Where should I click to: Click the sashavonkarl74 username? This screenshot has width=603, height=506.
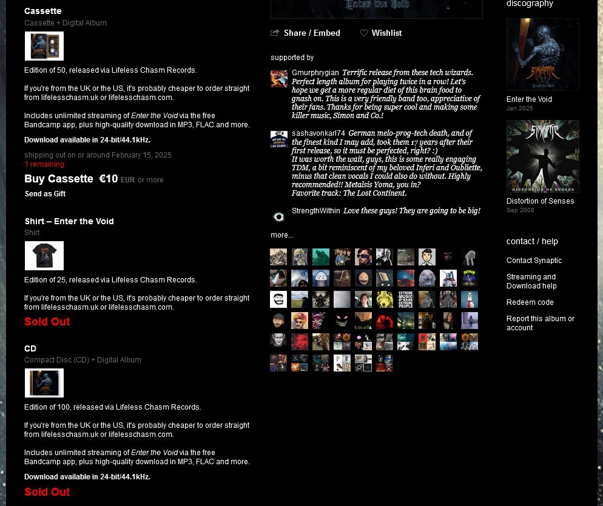tap(318, 133)
